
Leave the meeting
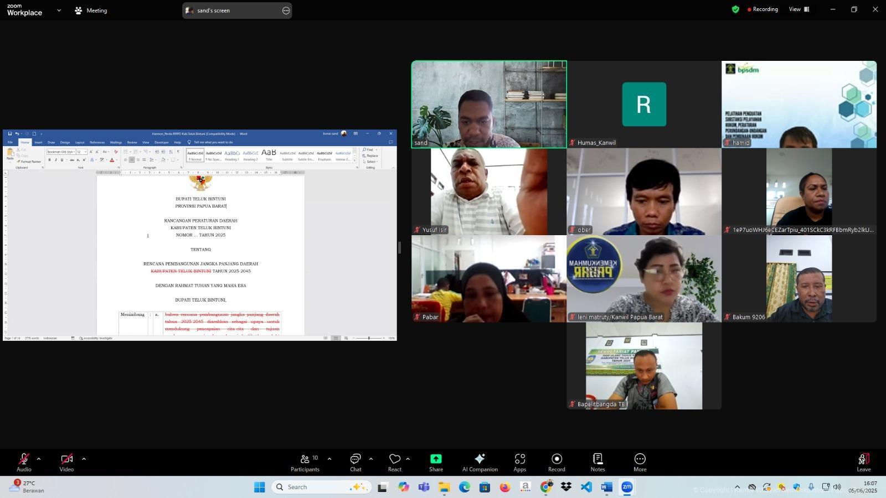(x=863, y=463)
